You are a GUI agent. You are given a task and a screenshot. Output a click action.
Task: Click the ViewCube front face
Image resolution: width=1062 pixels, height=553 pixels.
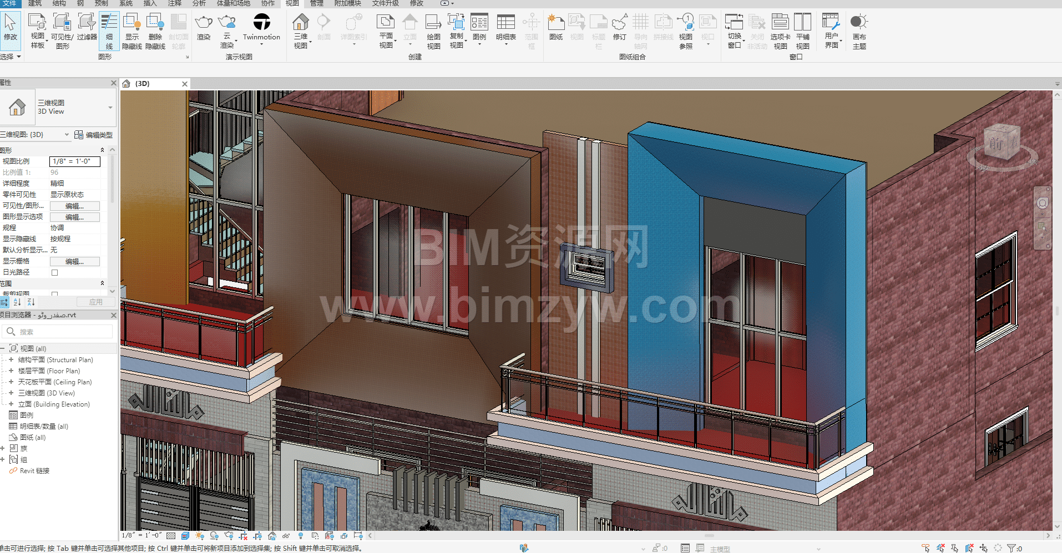click(997, 143)
